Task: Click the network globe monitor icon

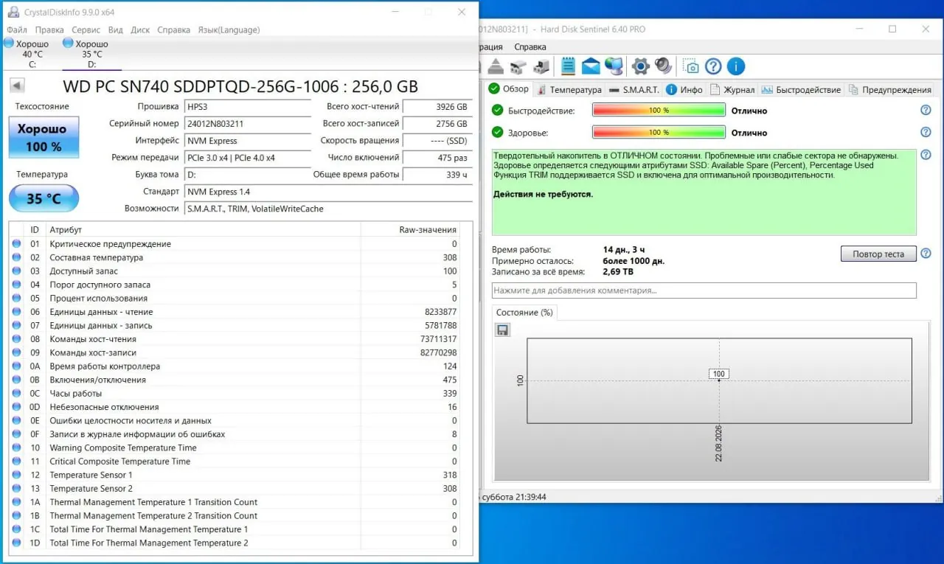Action: click(614, 66)
